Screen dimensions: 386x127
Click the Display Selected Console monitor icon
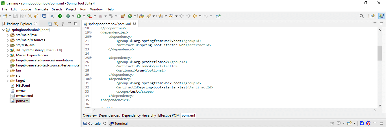click(x=339, y=124)
